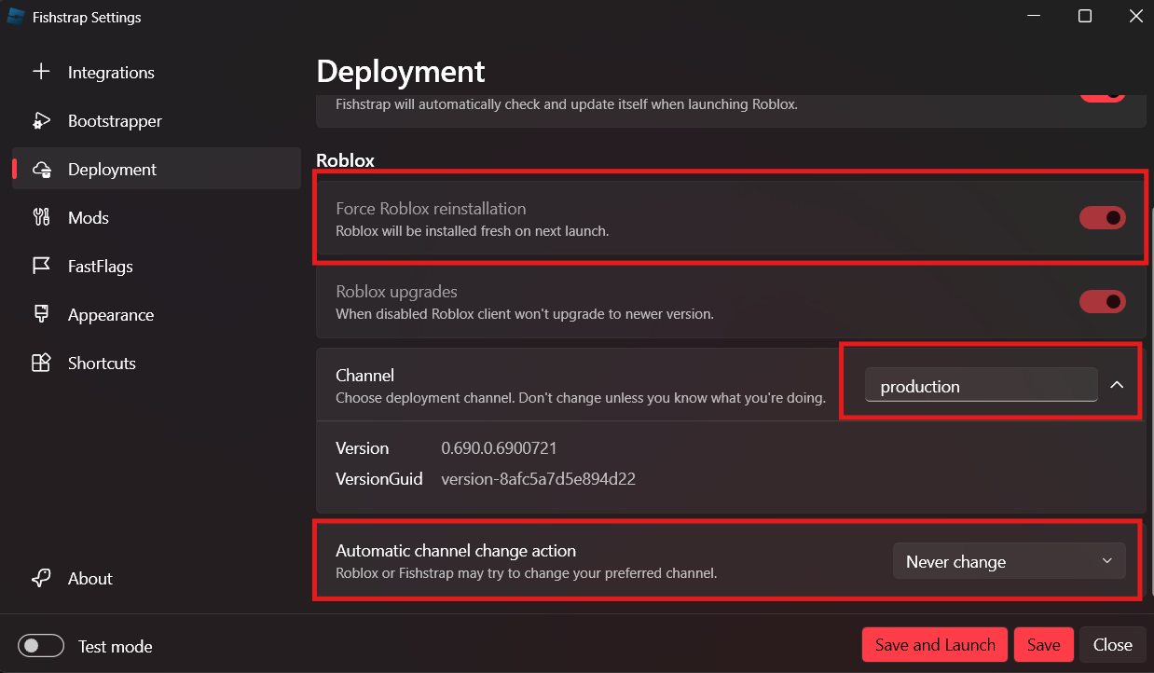
Task: Open the Never change dropdown
Action: tap(1010, 561)
